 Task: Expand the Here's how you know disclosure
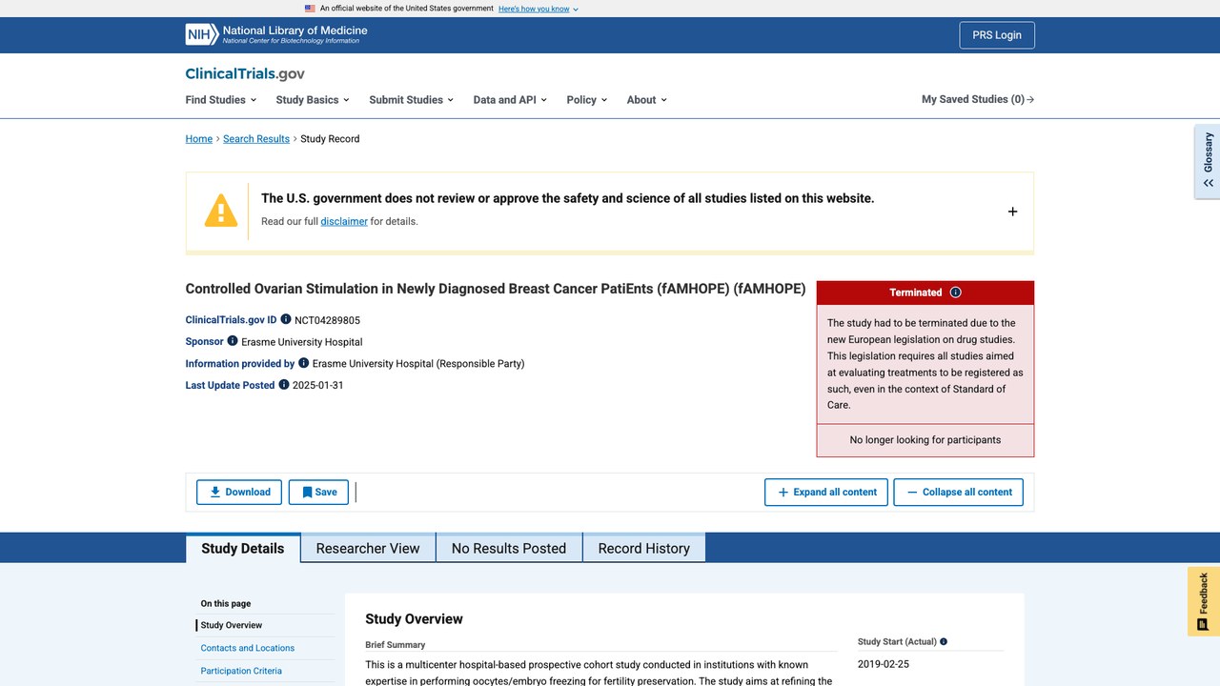pos(539,9)
